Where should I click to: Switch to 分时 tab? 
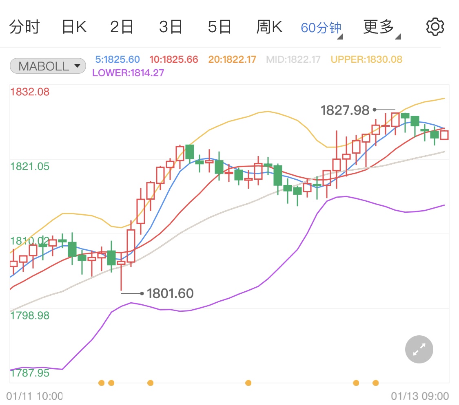[24, 27]
